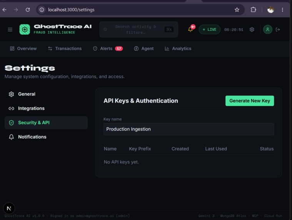The width and height of the screenshot is (292, 220).
Task: Click the ⌘K shortcut badge
Action: click(169, 29)
